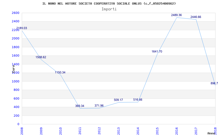Select the 'Importi' subtitle text
Screen dimensions: 218x136
109,9
